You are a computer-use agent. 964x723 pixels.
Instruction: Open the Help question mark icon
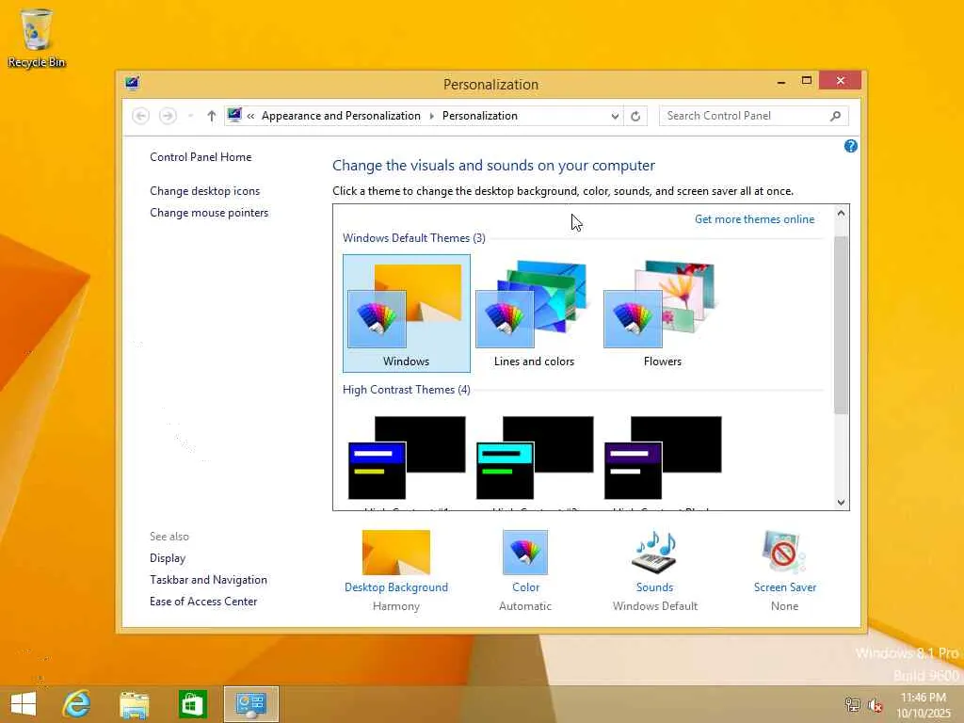(x=851, y=146)
